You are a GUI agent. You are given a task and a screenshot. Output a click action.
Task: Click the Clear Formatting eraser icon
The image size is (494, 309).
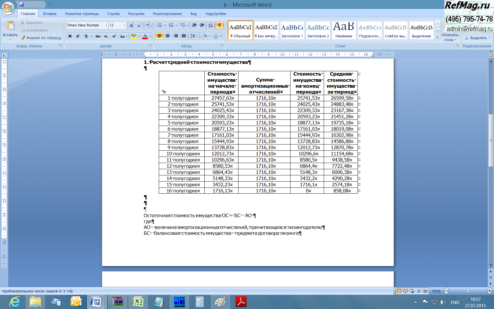coord(148,25)
